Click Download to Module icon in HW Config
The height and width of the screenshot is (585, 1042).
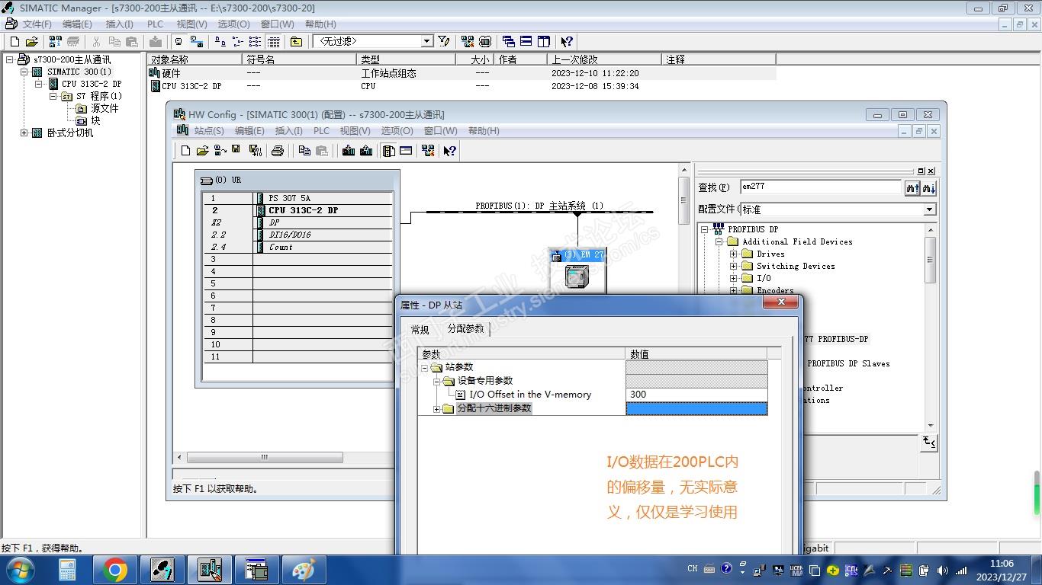coord(349,151)
